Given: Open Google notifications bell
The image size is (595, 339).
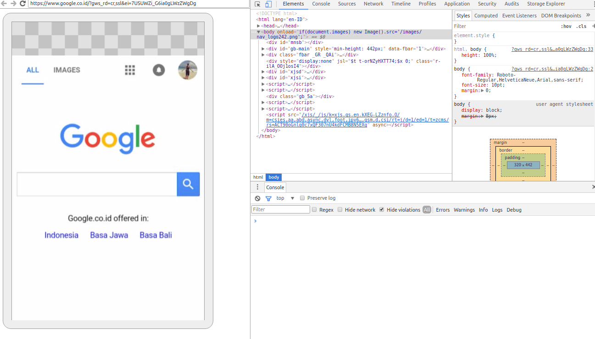Looking at the screenshot, I should click(x=159, y=70).
